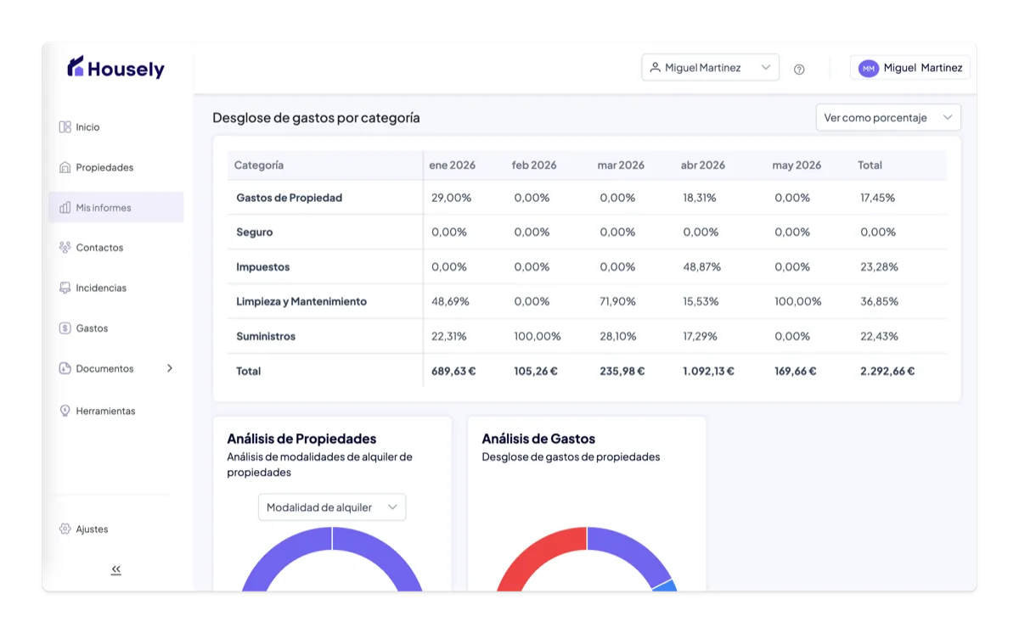Click the Incidencias icon
The image size is (1019, 633).
[65, 288]
